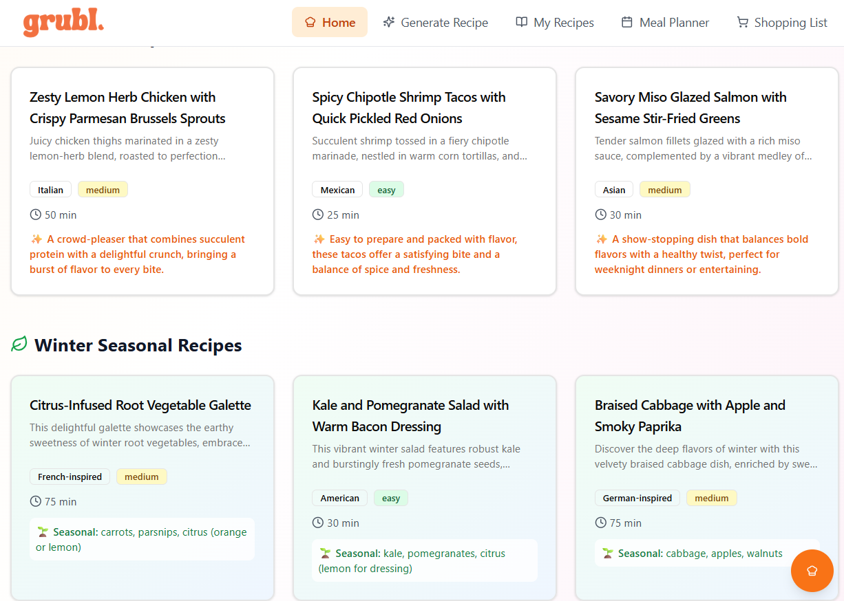
Task: Click the green leaf icon by Winter Seasonal Recipes
Action: click(x=19, y=344)
